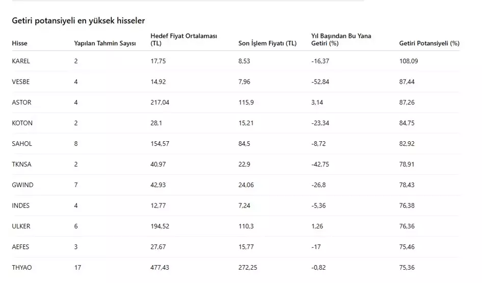This screenshot has height=283, width=482.
Task: Open the THYAO stock entry
Action: 21,268
